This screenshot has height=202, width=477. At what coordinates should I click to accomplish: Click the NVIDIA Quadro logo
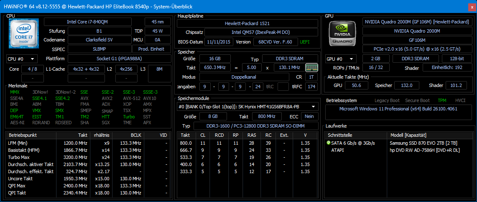342,33
